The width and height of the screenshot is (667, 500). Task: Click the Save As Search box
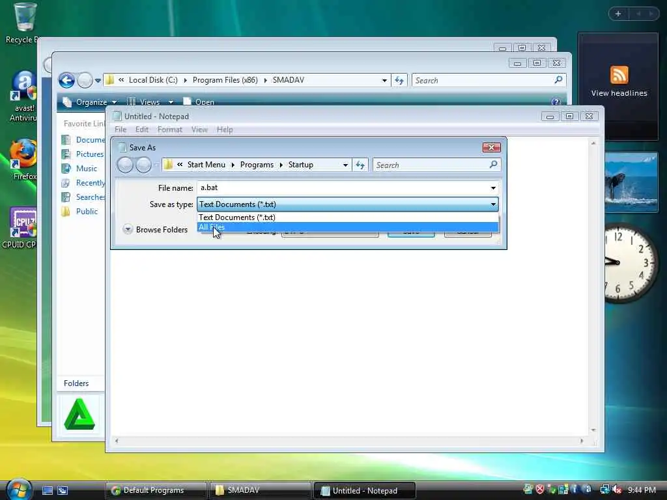pyautogui.click(x=431, y=165)
